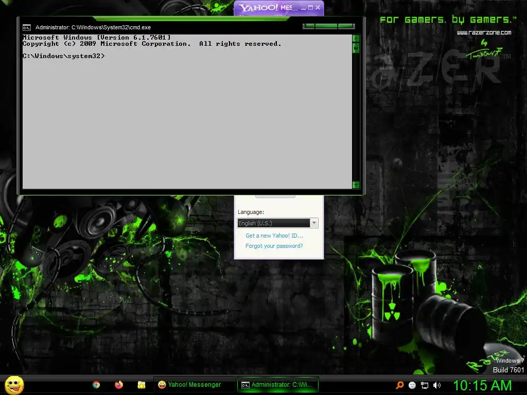Open the volume speaker tray icon
The width and height of the screenshot is (527, 395).
(x=437, y=385)
